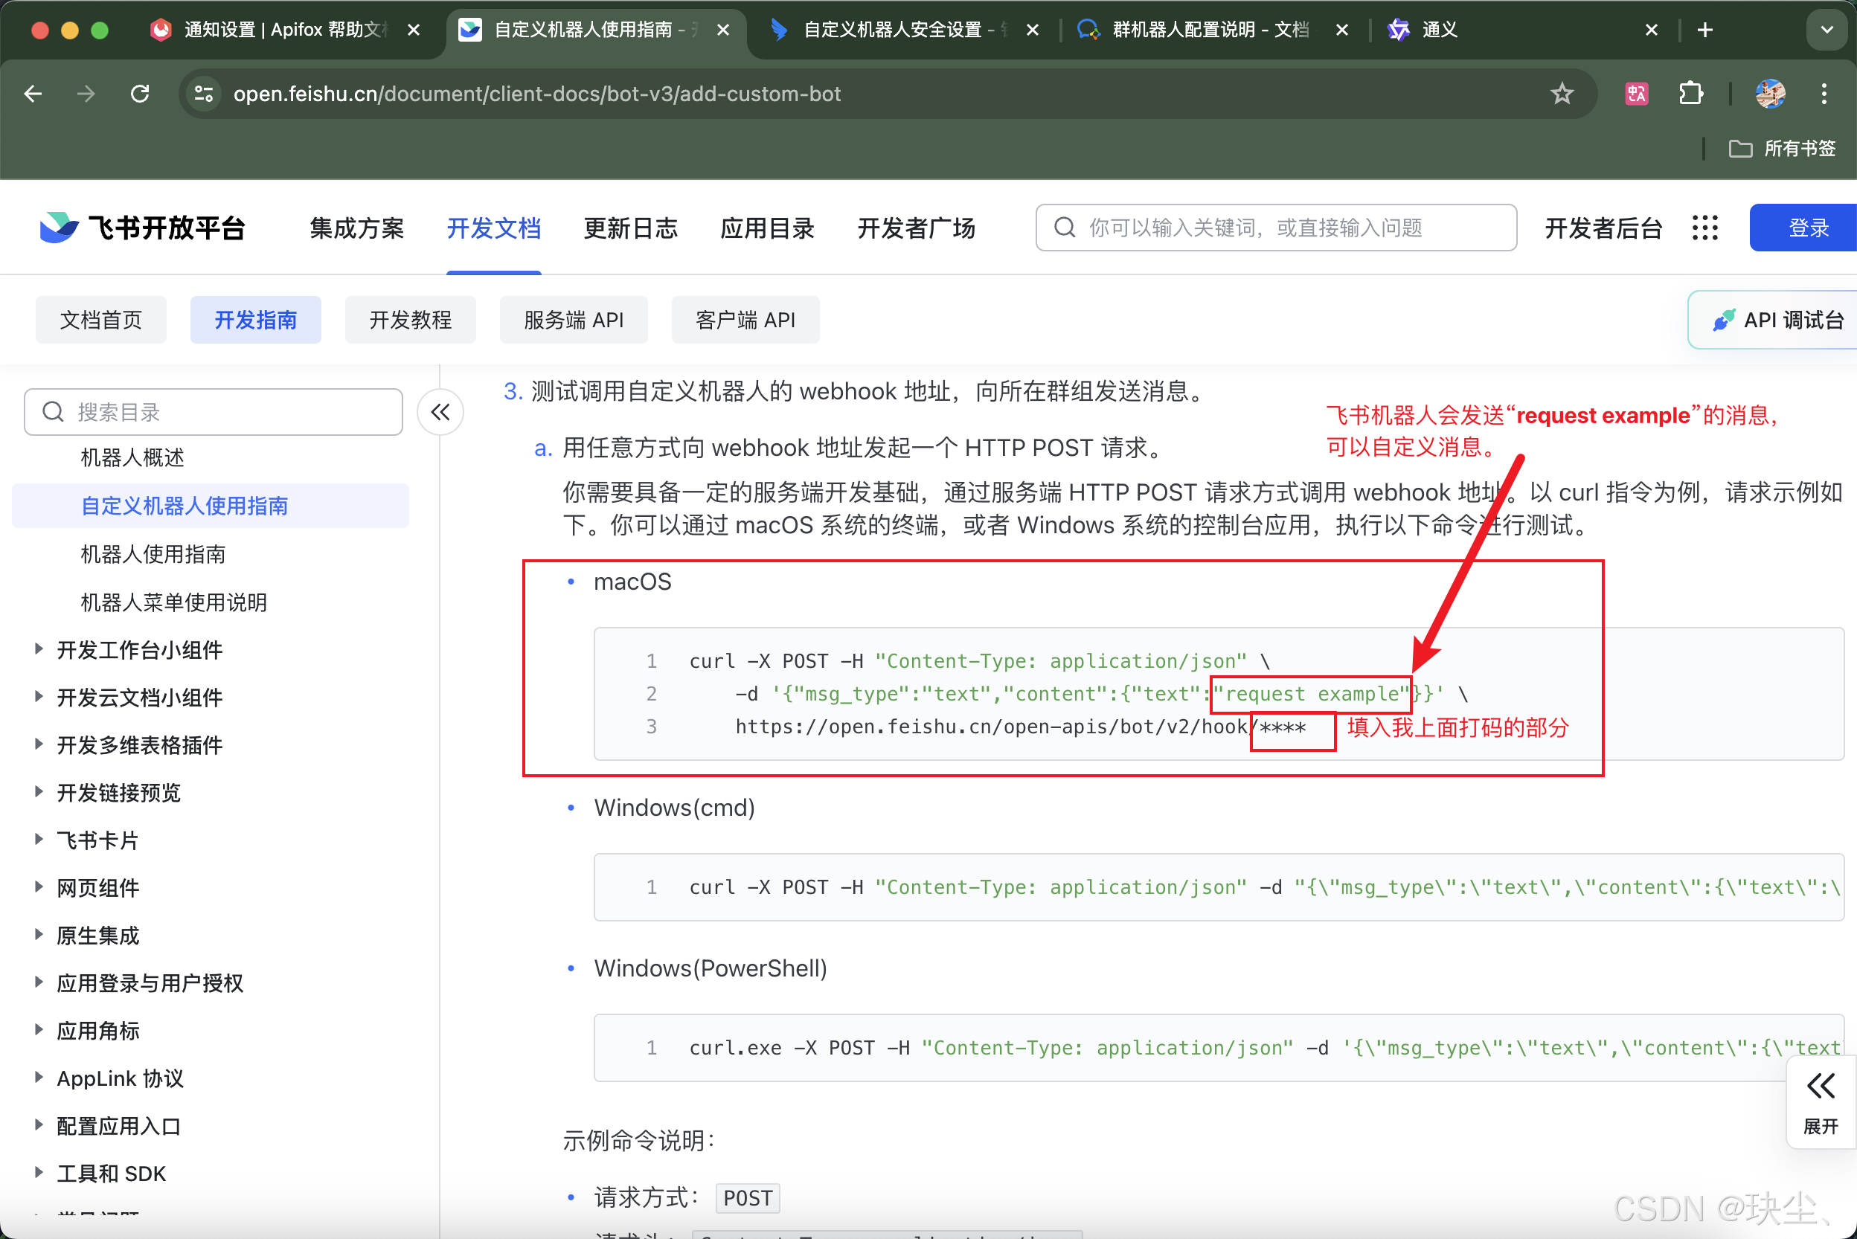Click the 飞书开放平台 logo

click(x=143, y=228)
